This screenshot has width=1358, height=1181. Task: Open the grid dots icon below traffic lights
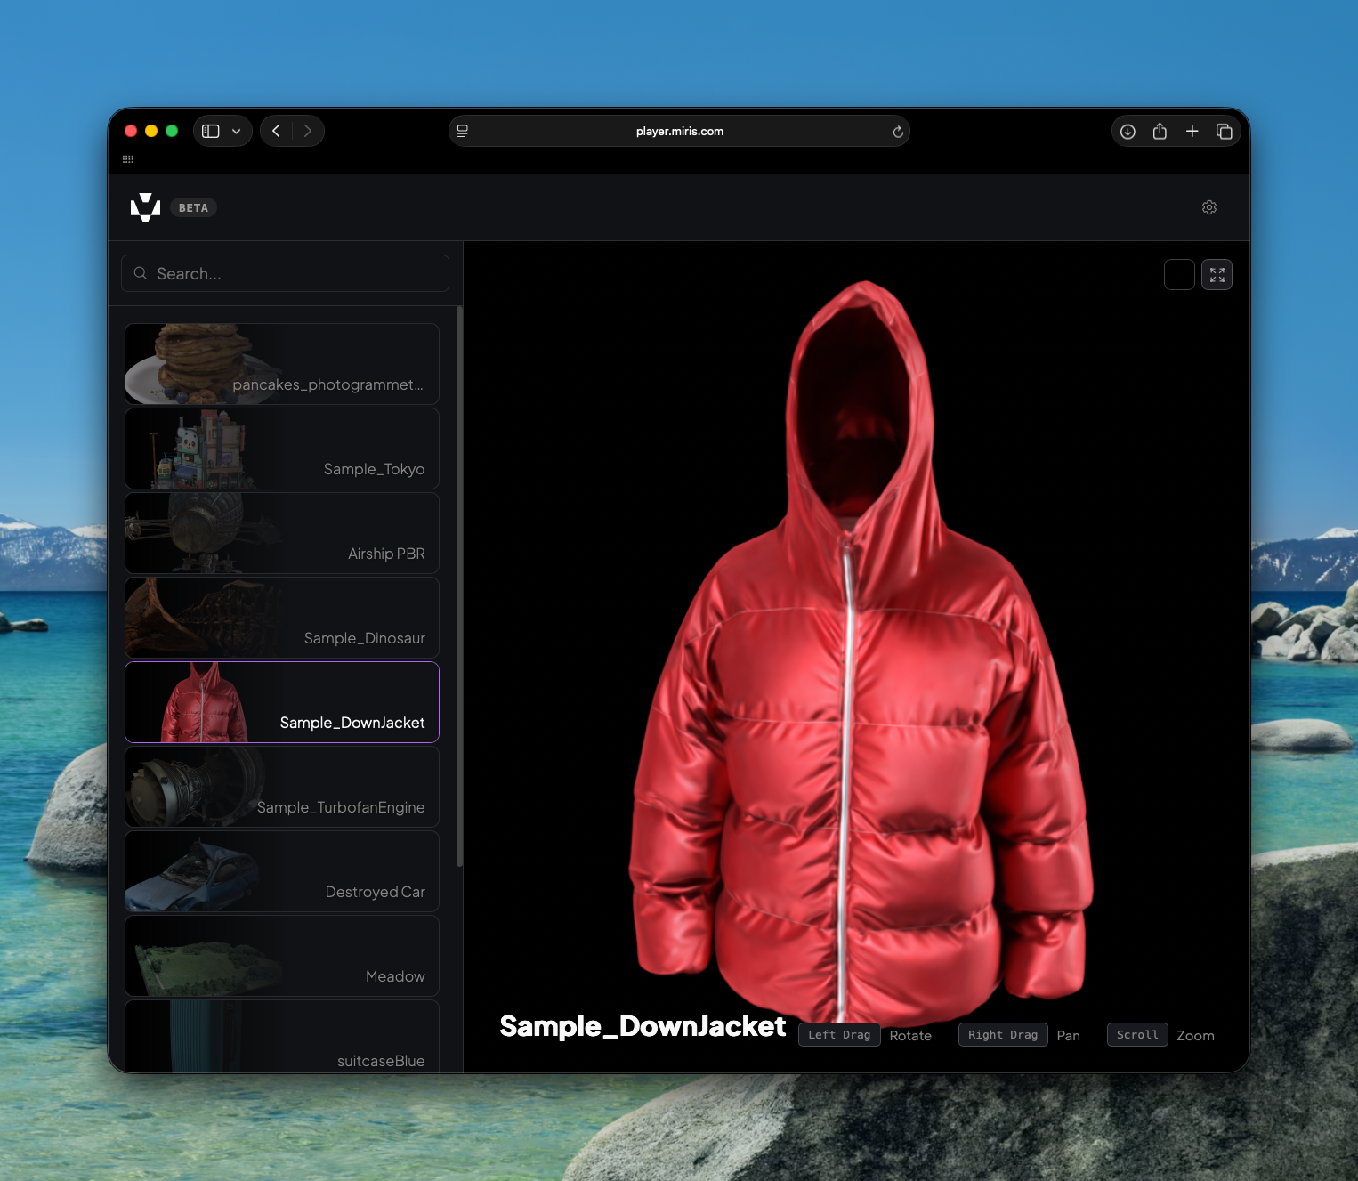pos(128,158)
